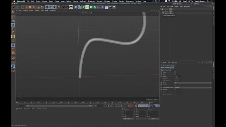Select the Move tool
This screenshot has height=127, width=226.
click(26, 7)
